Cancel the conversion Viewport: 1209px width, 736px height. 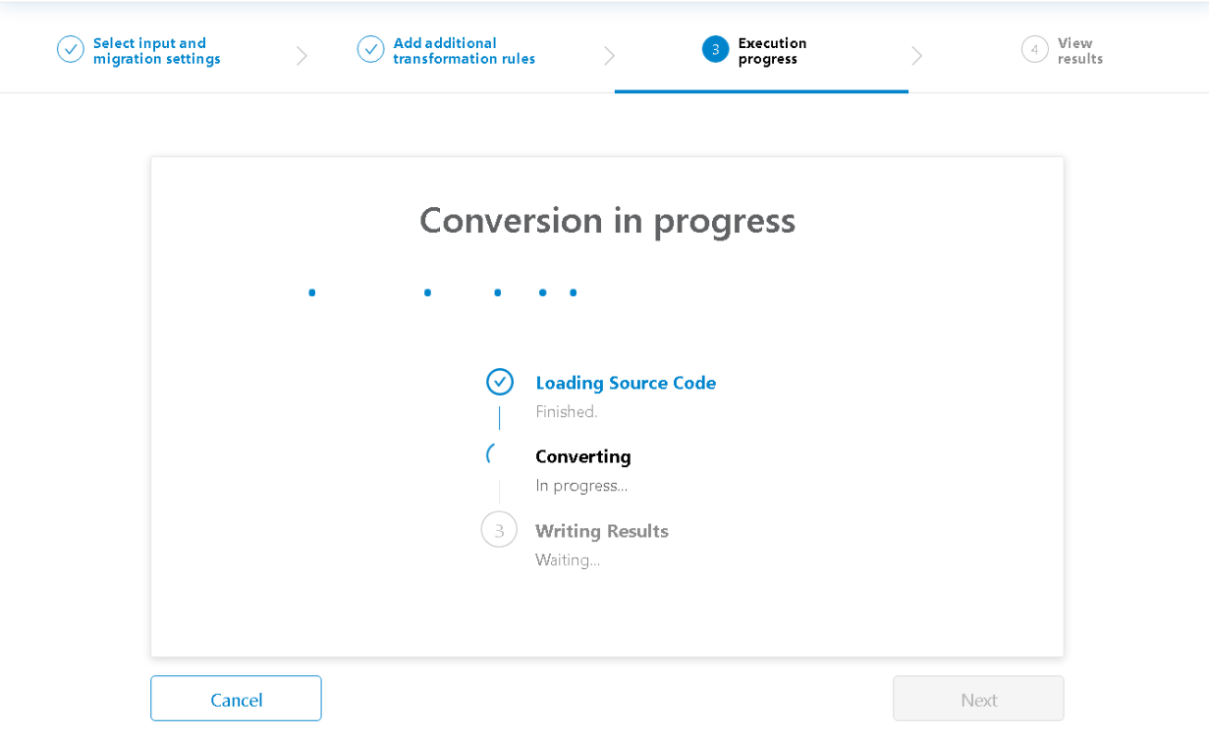click(236, 699)
